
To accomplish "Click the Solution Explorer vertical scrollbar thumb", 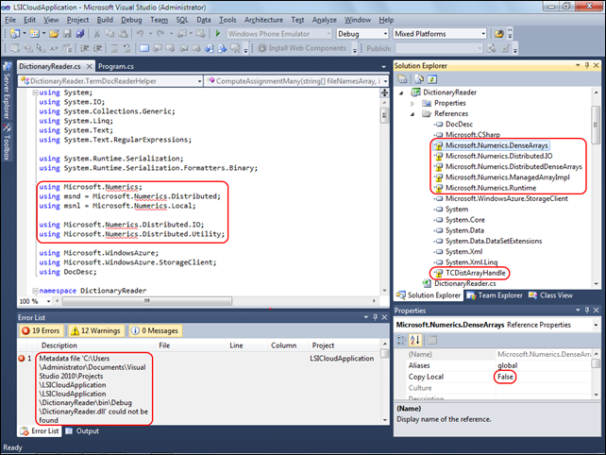I will [x=596, y=124].
